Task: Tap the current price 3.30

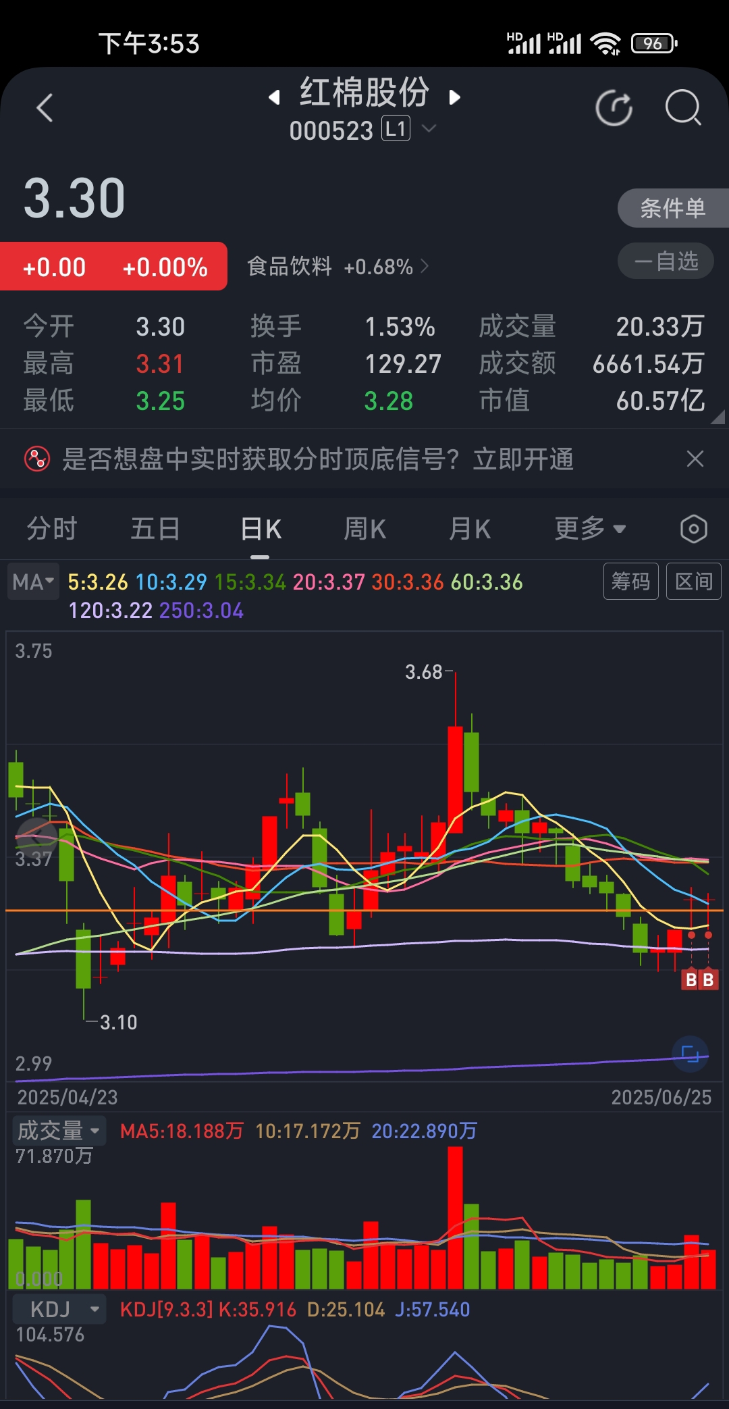Action: coord(75,199)
